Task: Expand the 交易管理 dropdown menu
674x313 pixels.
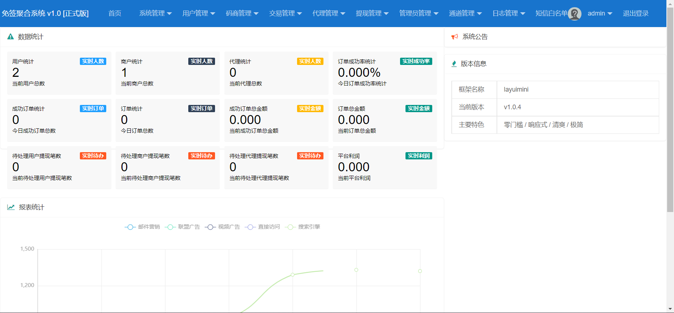Action: click(286, 13)
